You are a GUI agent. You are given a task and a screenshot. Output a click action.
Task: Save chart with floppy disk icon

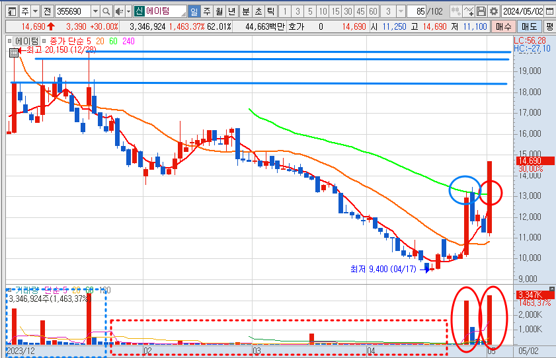coord(481,12)
